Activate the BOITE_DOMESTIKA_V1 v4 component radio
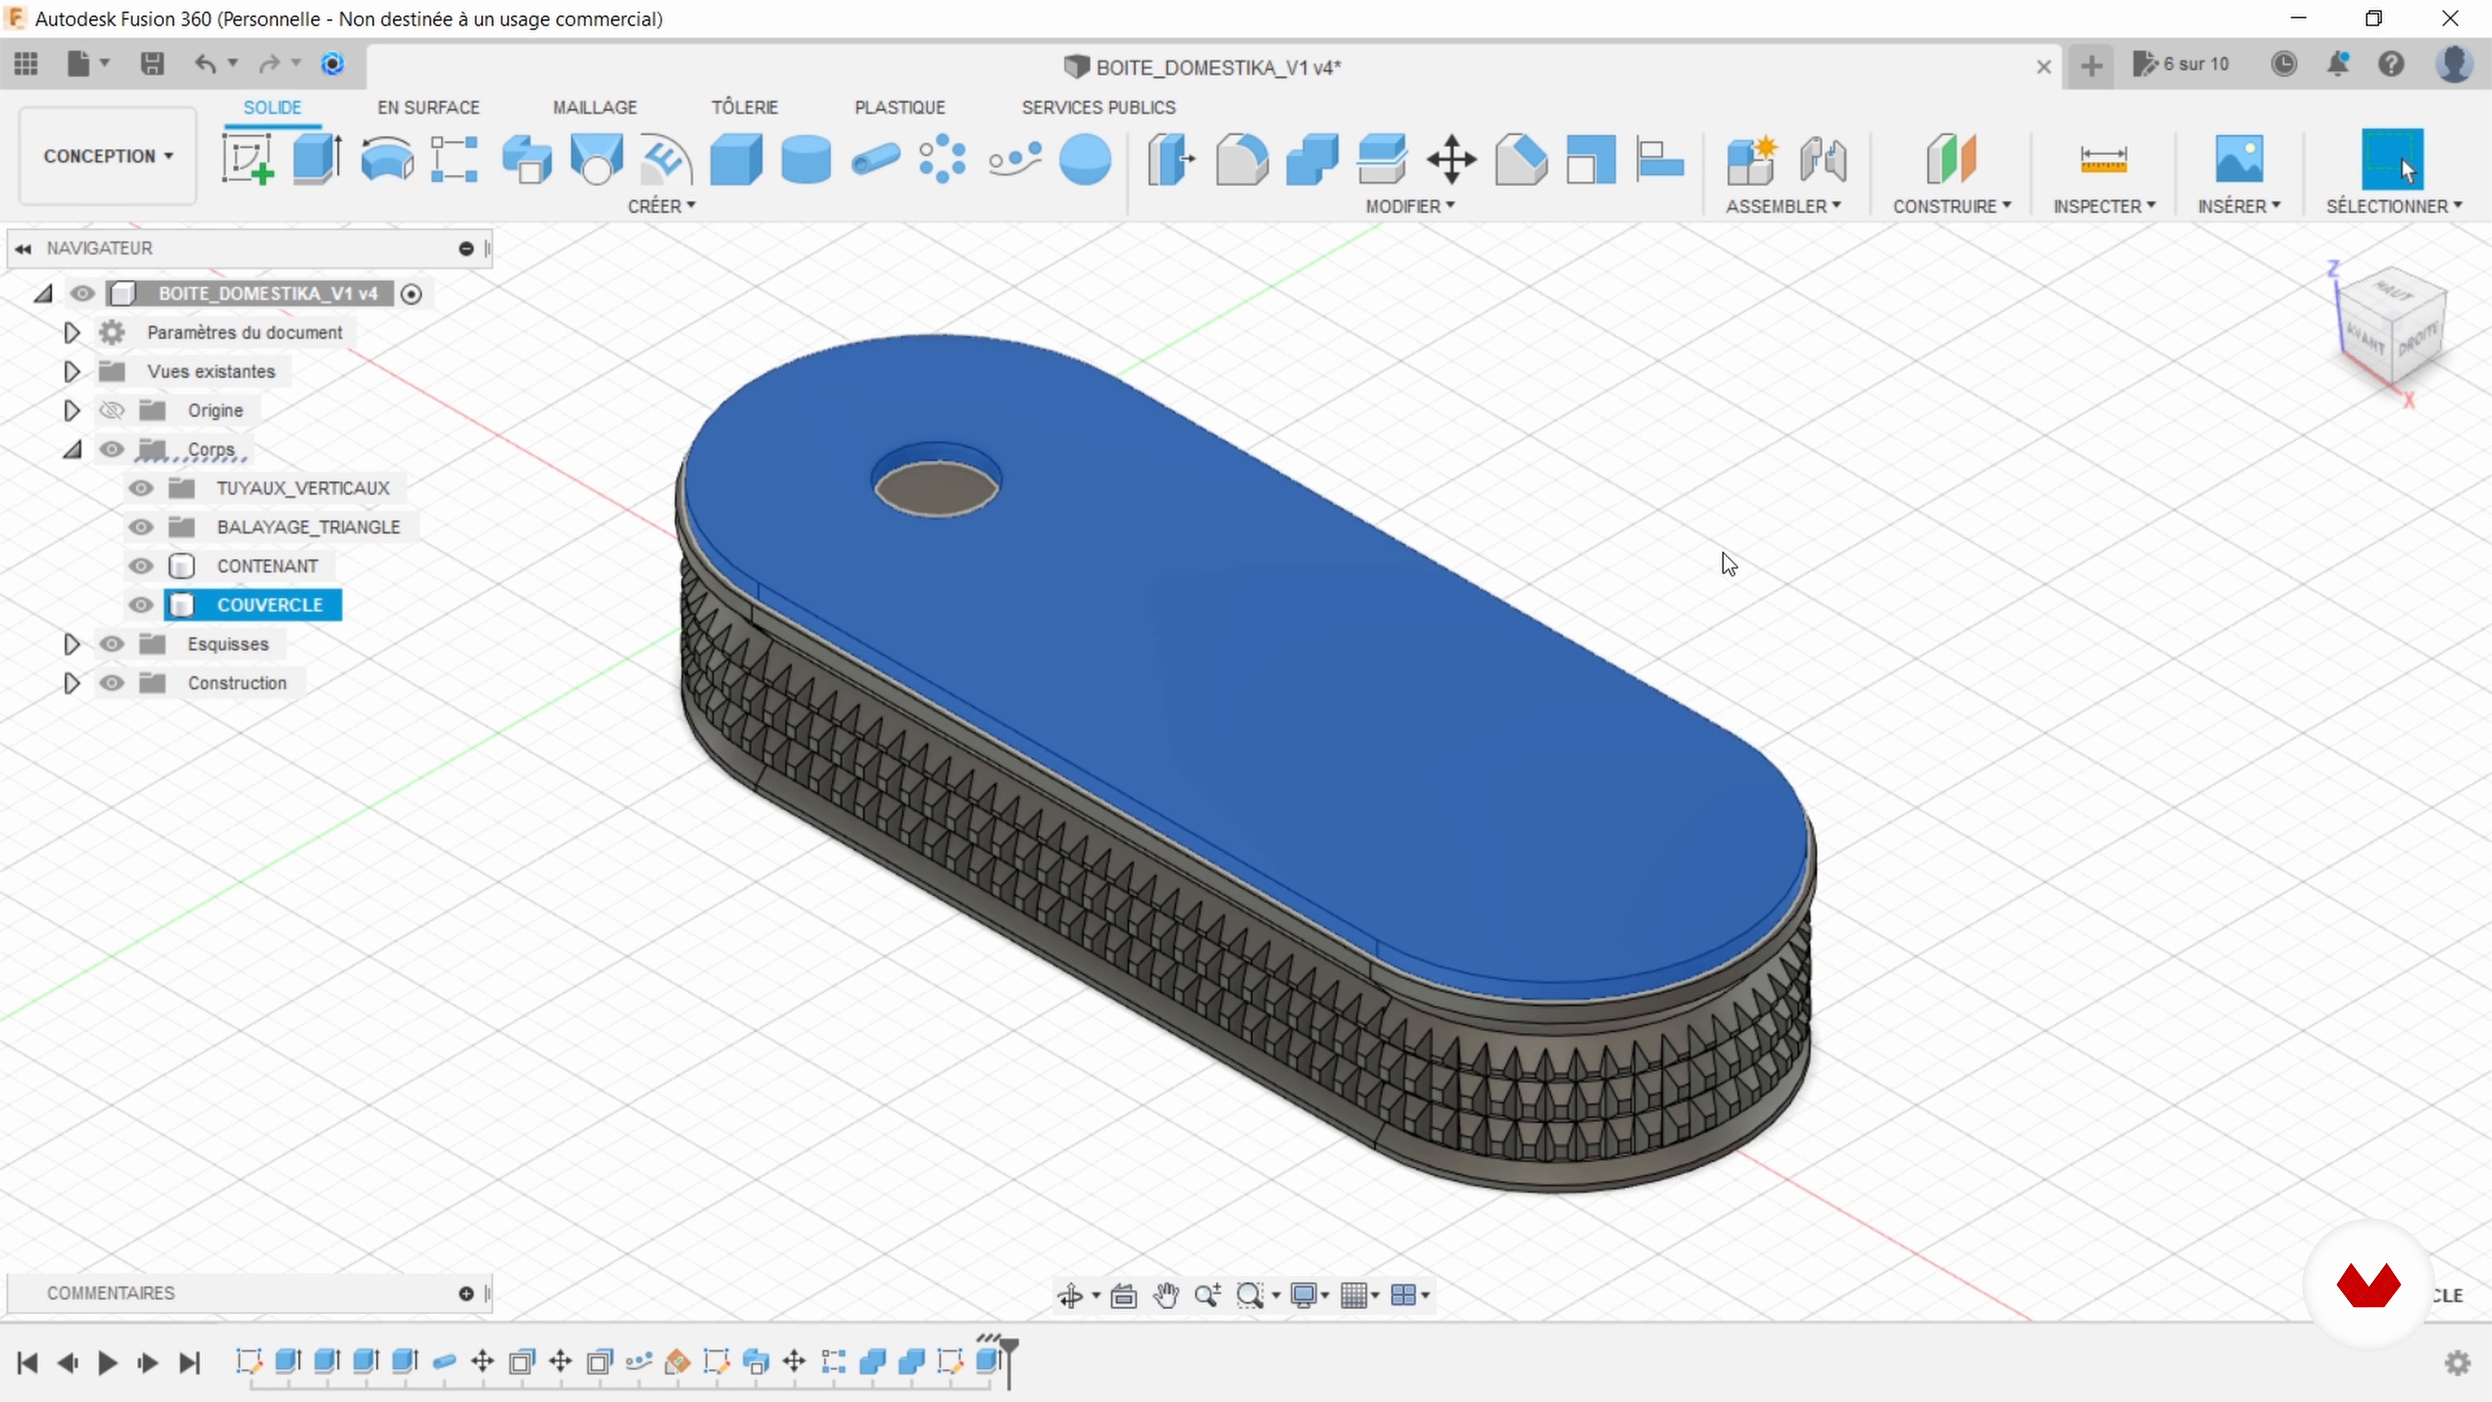 point(411,293)
